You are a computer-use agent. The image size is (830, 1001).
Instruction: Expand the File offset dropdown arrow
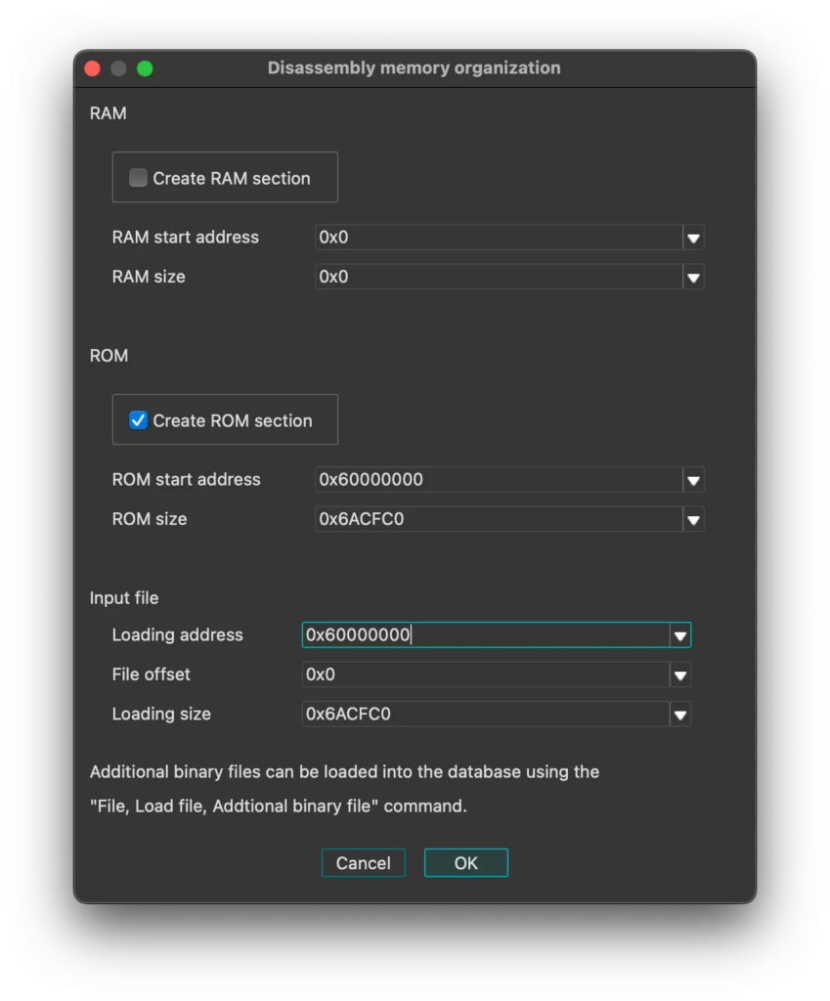pos(680,675)
